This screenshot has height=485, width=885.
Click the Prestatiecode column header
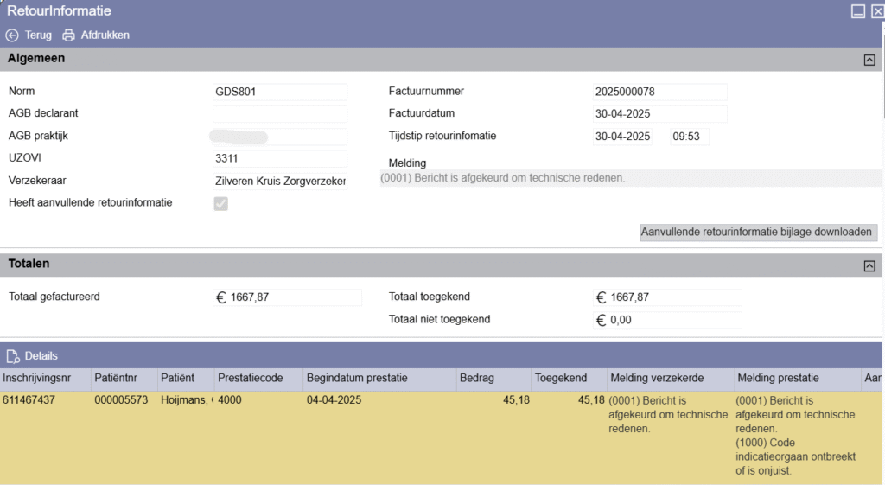pos(250,379)
